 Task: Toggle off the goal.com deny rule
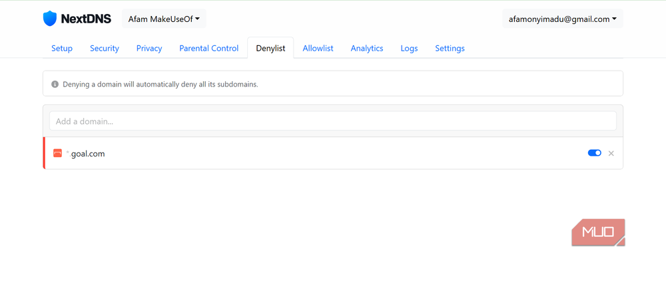coord(595,153)
